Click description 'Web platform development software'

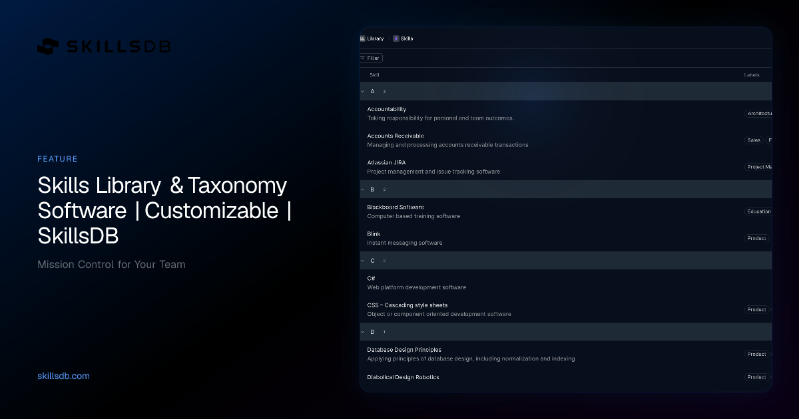click(x=417, y=287)
